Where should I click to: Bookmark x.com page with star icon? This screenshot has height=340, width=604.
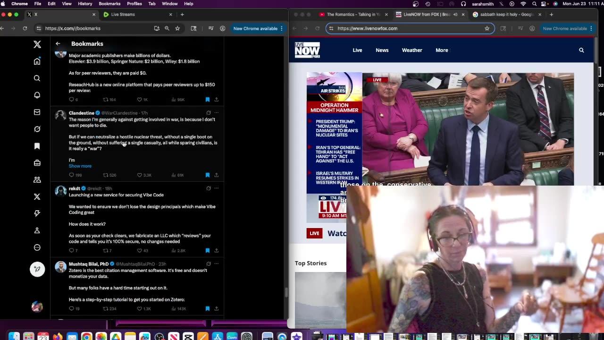tap(177, 28)
